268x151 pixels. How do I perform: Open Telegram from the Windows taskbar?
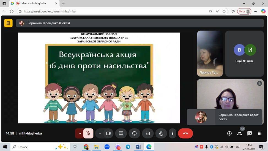[x=128, y=147]
